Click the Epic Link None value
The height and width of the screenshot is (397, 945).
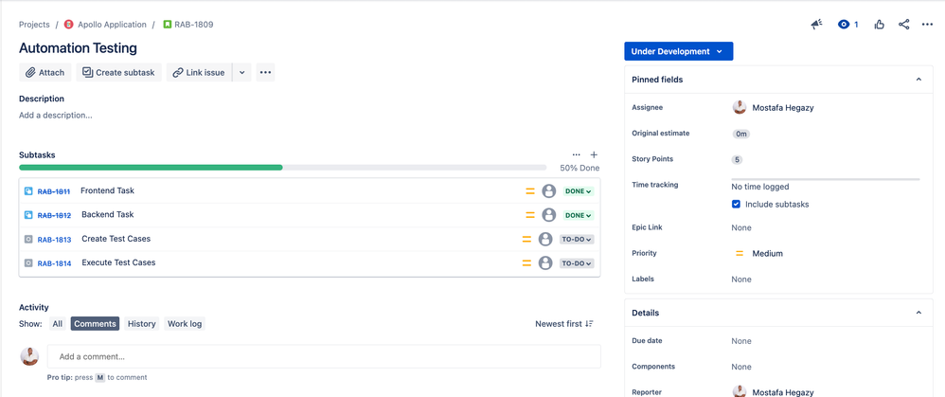point(741,227)
